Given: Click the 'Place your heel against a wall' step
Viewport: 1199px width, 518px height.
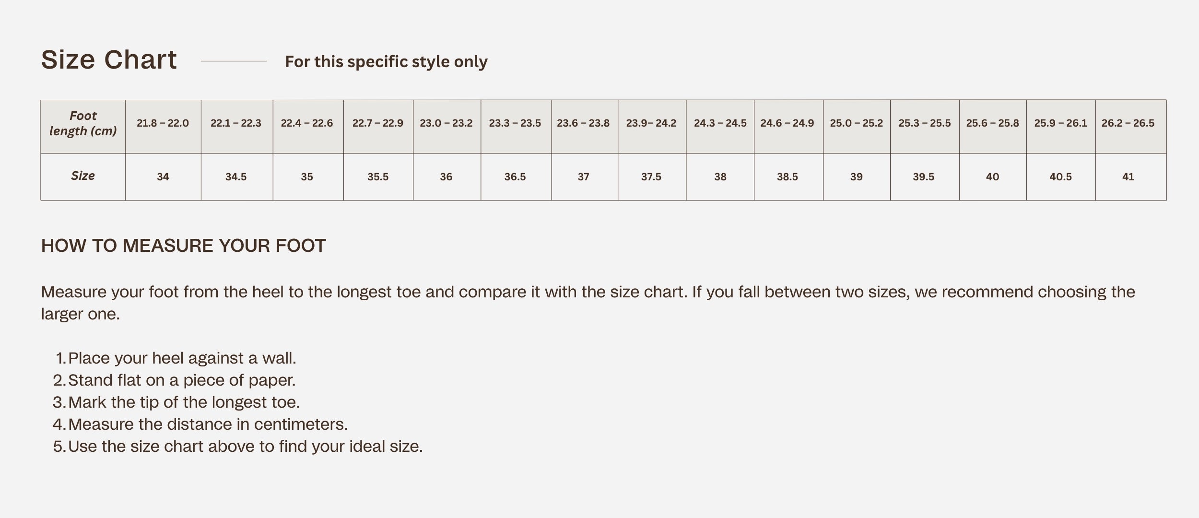Looking at the screenshot, I should [x=182, y=358].
